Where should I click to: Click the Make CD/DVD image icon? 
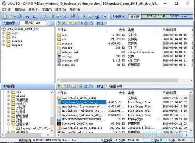click(44, 16)
